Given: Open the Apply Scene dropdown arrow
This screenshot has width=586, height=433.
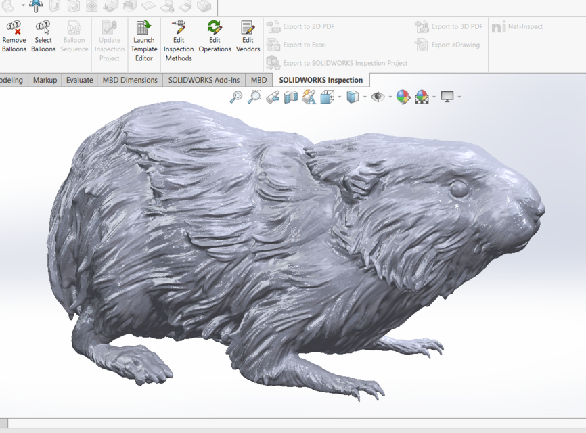Looking at the screenshot, I should pos(433,97).
